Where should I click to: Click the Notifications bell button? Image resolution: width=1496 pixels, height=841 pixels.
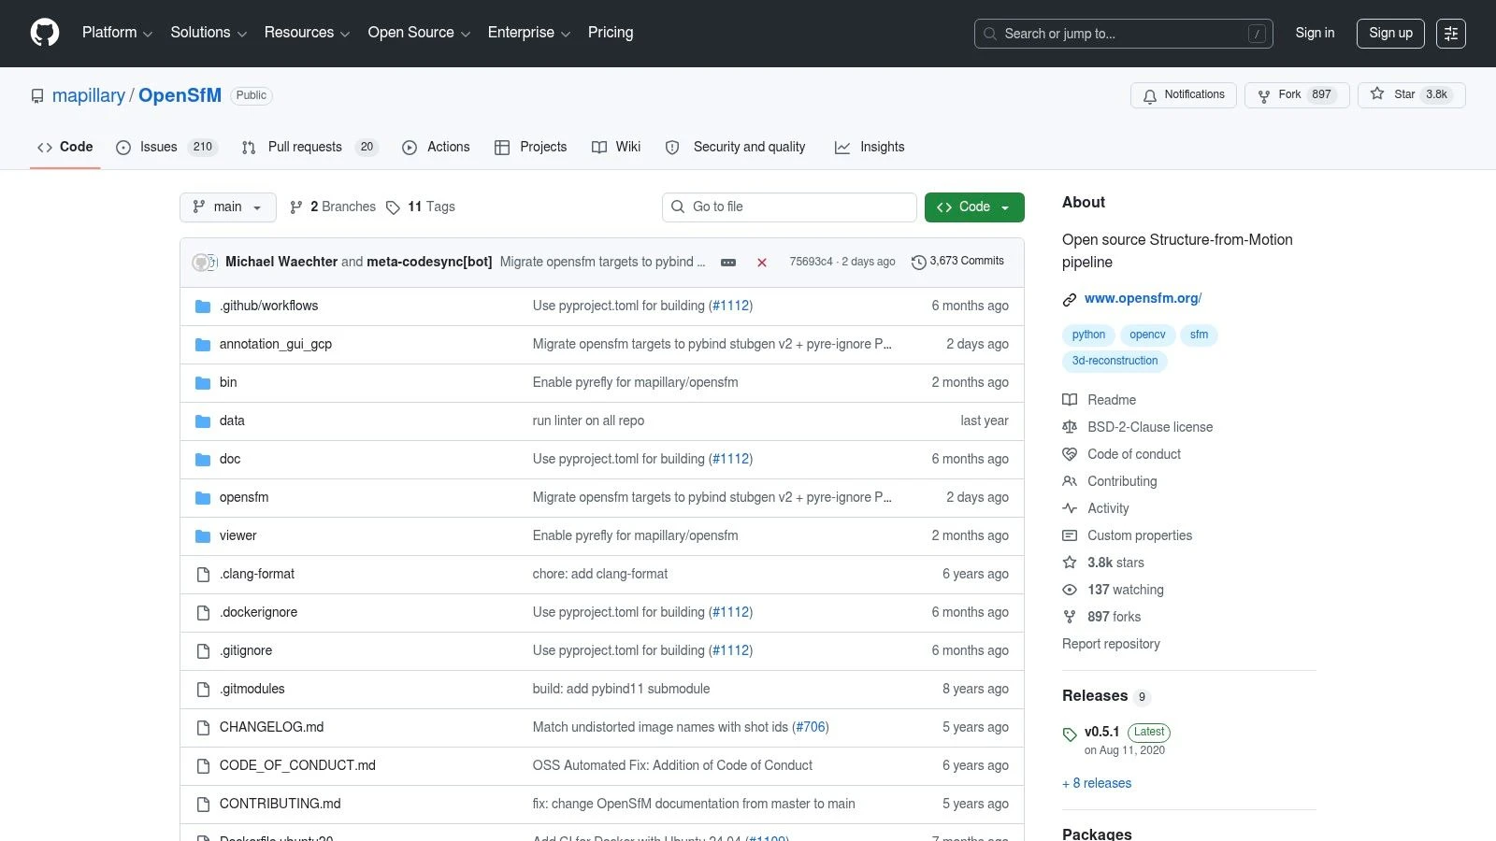[x=1184, y=95]
